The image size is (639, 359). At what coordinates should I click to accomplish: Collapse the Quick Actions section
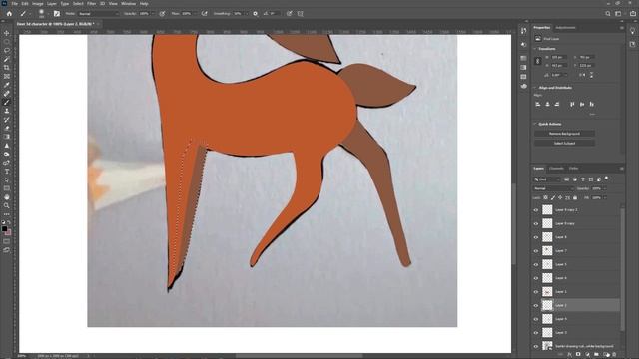[535, 124]
